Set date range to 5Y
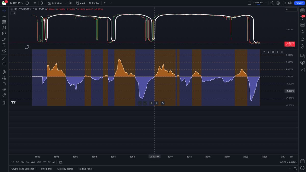 click(49, 162)
